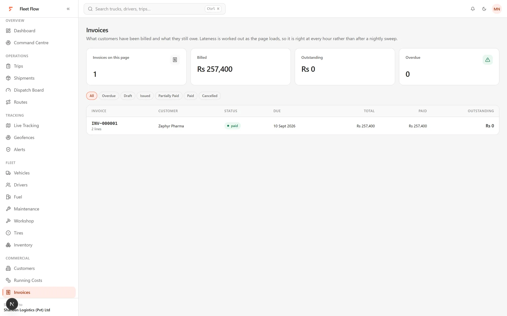Filter invoices by Paid chip

tap(190, 96)
